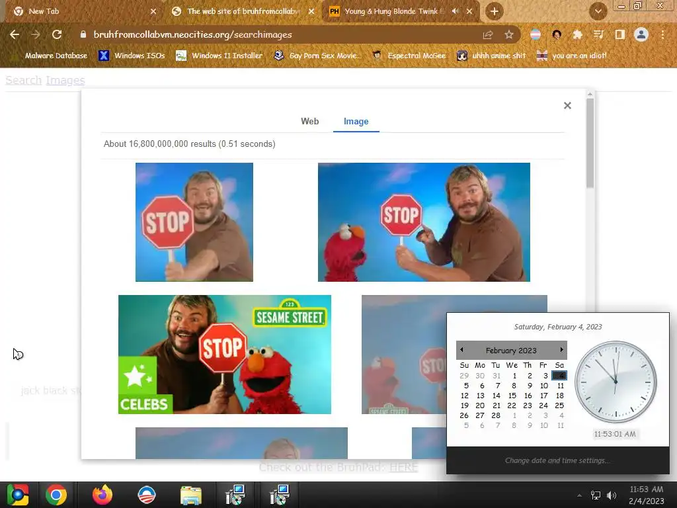Share this page via the address bar icon
The height and width of the screenshot is (508, 677).
488,34
